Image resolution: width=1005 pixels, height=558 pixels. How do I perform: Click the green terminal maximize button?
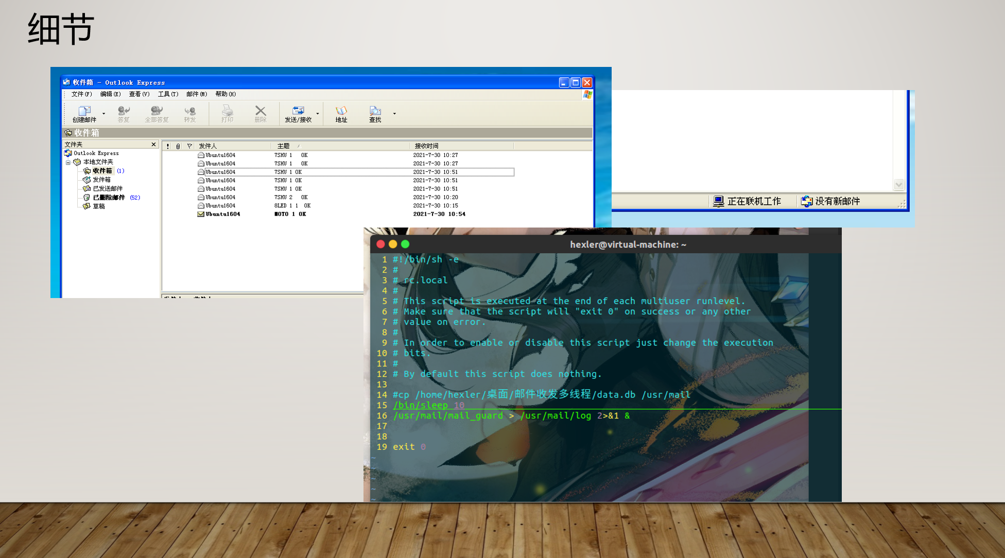pyautogui.click(x=405, y=244)
